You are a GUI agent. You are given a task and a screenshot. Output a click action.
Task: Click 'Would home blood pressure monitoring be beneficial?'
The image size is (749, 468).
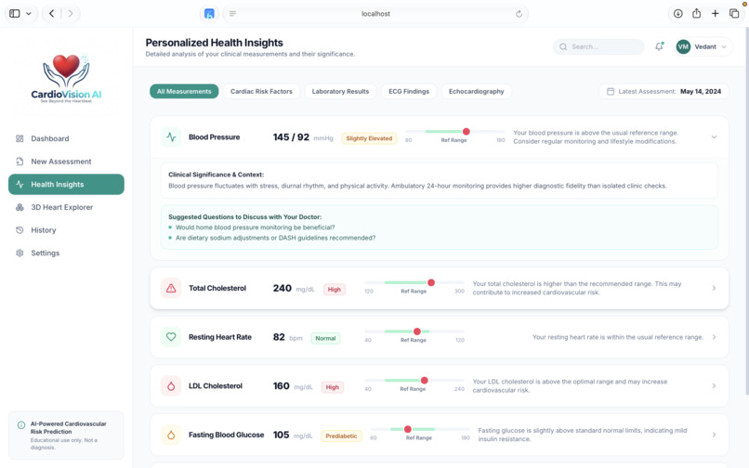point(255,227)
